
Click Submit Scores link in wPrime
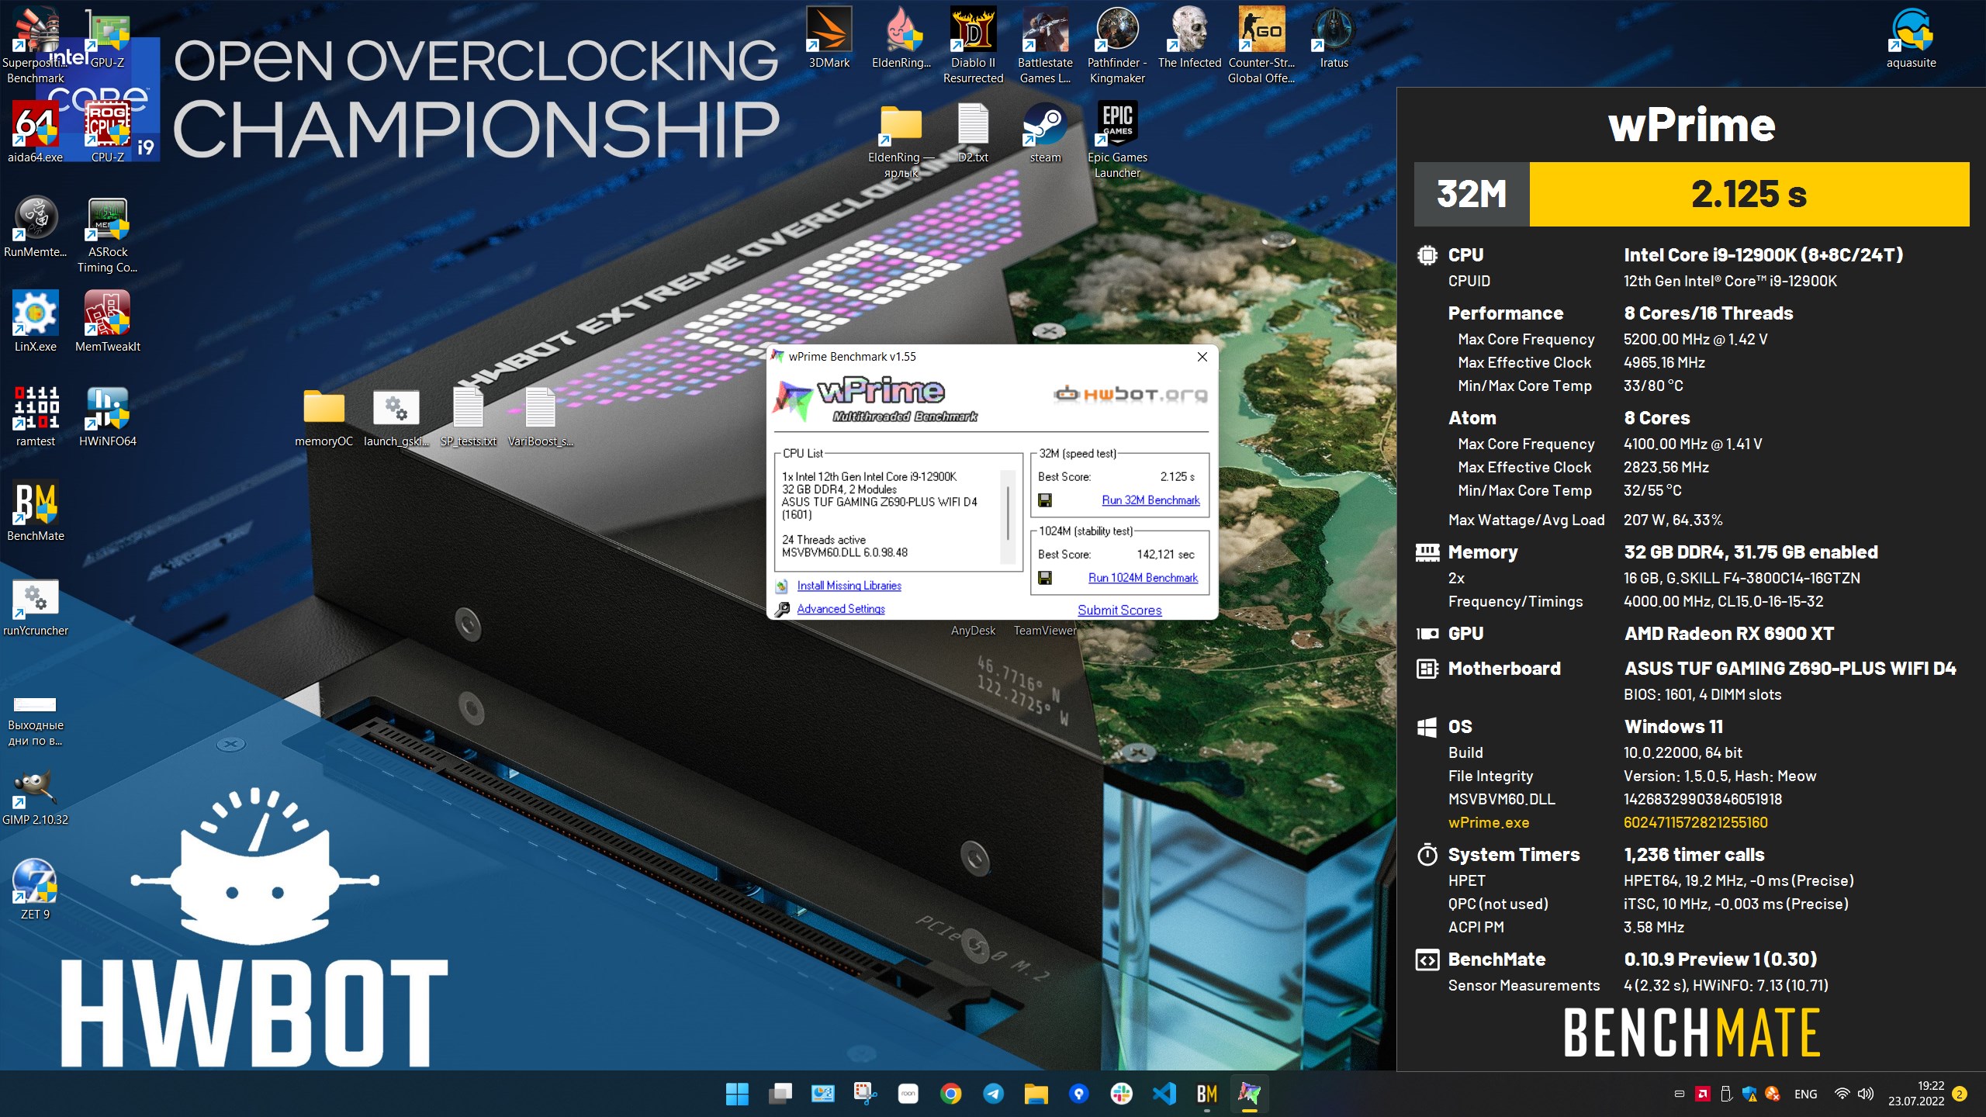pos(1119,610)
